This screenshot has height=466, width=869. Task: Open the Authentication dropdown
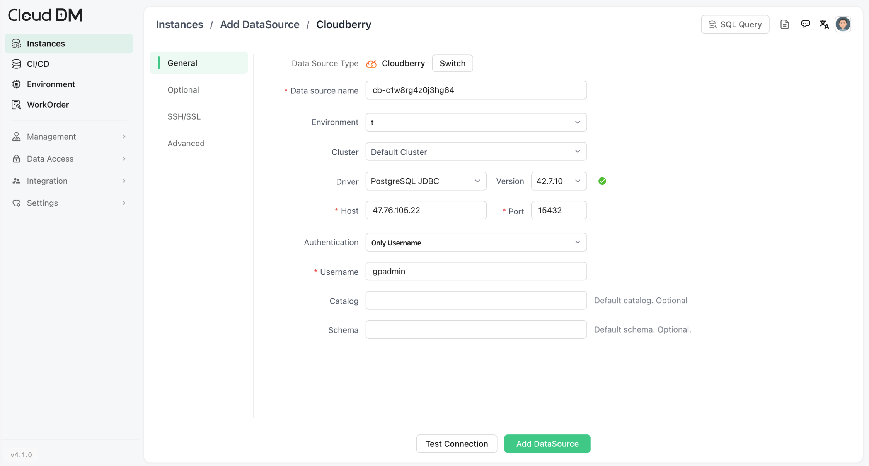[476, 242]
